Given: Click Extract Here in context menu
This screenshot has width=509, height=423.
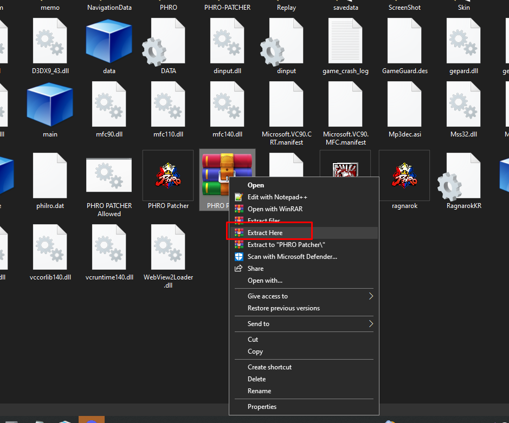Looking at the screenshot, I should [265, 233].
